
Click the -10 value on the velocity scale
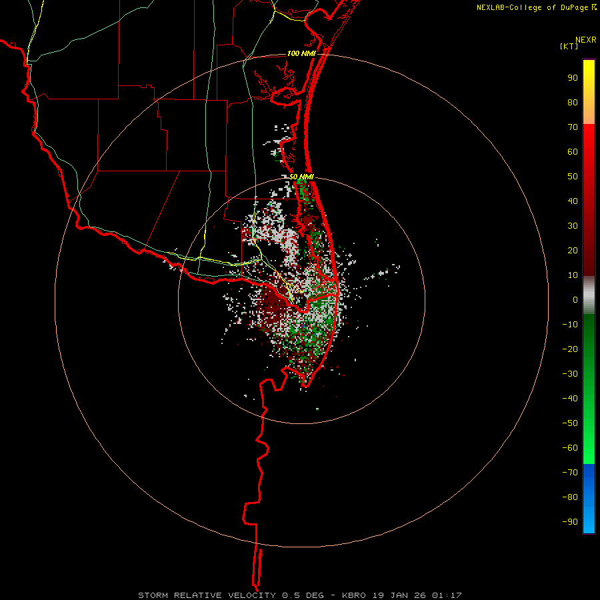coord(570,325)
